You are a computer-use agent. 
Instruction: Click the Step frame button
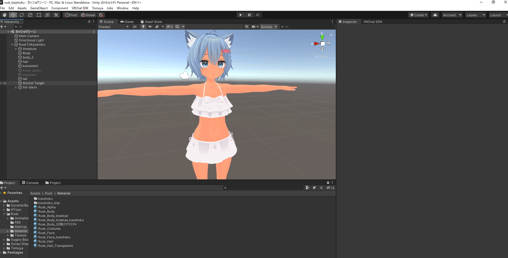click(258, 15)
